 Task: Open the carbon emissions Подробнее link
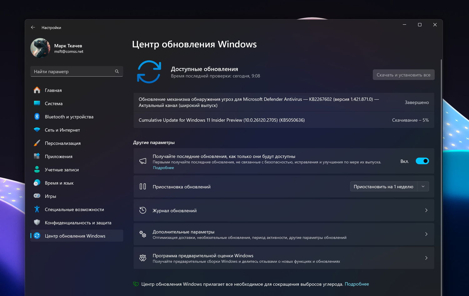point(357,284)
